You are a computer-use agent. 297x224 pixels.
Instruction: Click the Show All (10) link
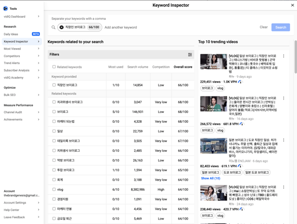coord(211,178)
